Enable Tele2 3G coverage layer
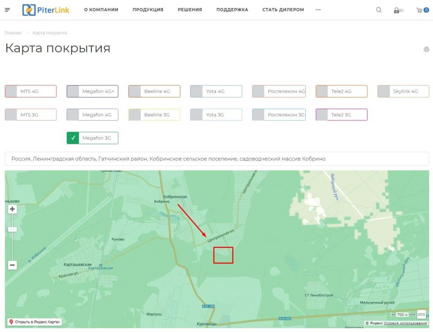This screenshot has width=433, height=332. click(x=342, y=115)
